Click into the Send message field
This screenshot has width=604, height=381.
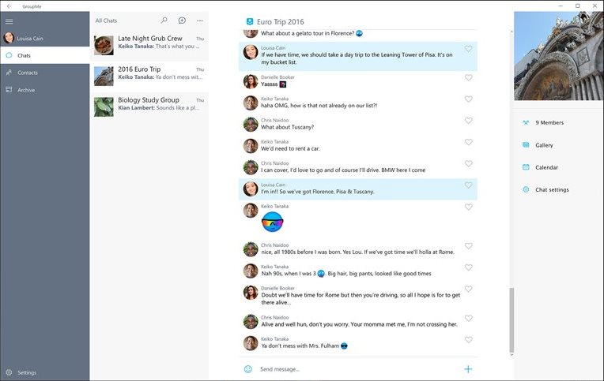click(358, 369)
